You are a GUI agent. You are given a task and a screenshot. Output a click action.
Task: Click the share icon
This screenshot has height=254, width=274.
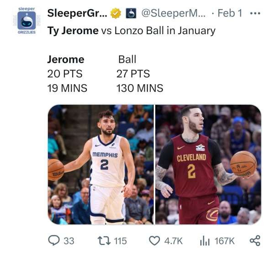click(x=255, y=240)
